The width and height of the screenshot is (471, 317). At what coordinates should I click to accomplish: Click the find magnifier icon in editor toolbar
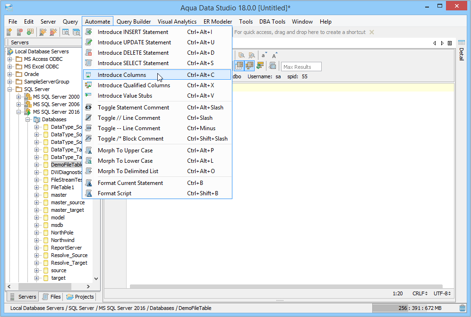pos(241,55)
